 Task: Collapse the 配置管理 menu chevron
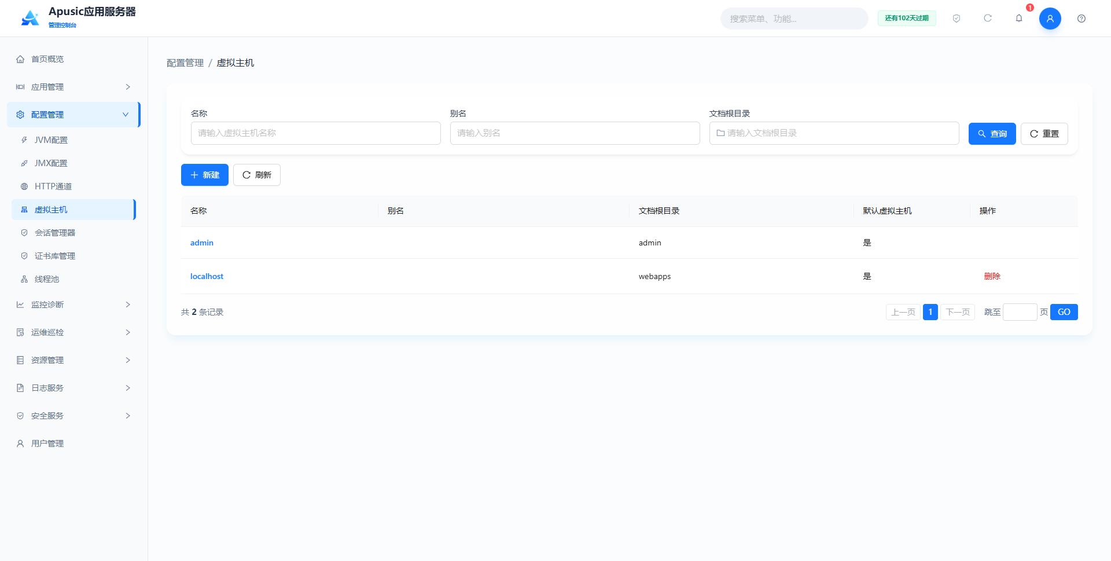[x=126, y=115]
